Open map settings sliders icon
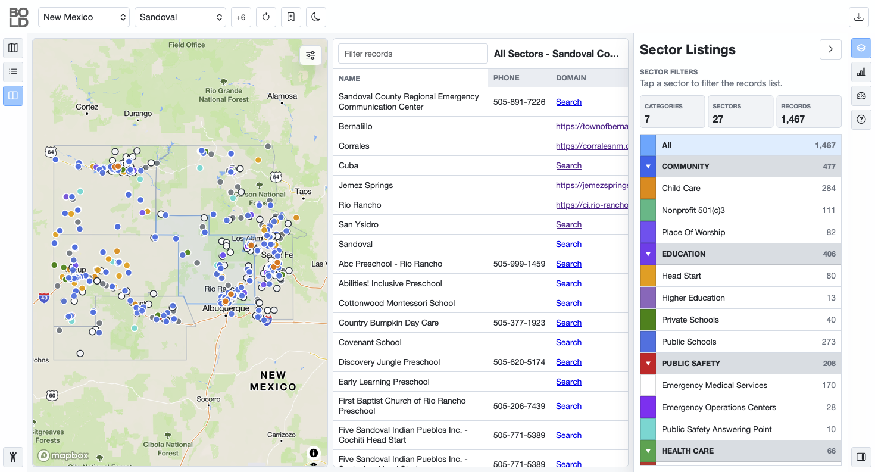 pos(311,55)
